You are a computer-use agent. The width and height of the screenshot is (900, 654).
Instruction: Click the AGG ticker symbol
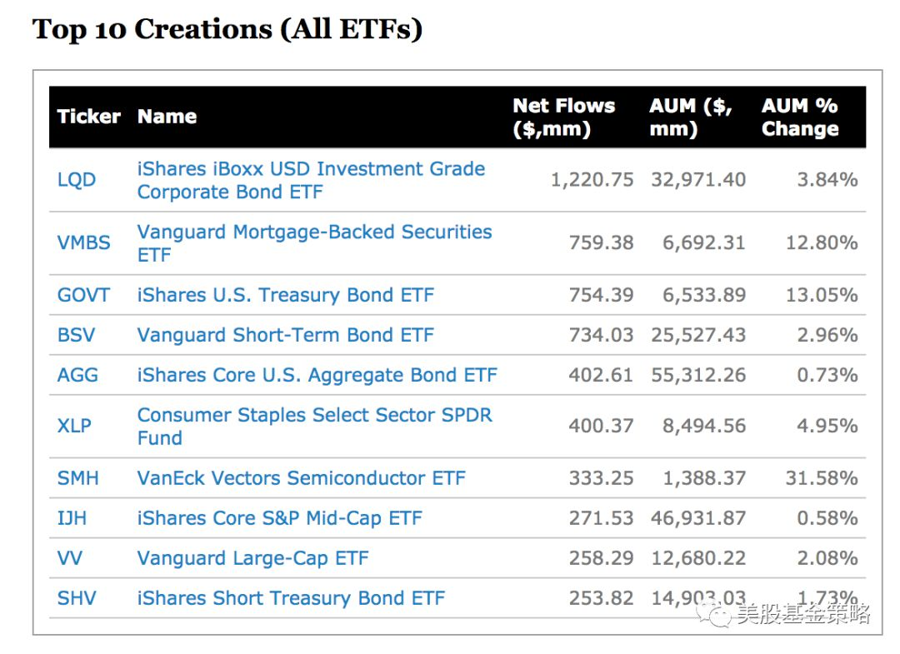pyautogui.click(x=77, y=375)
